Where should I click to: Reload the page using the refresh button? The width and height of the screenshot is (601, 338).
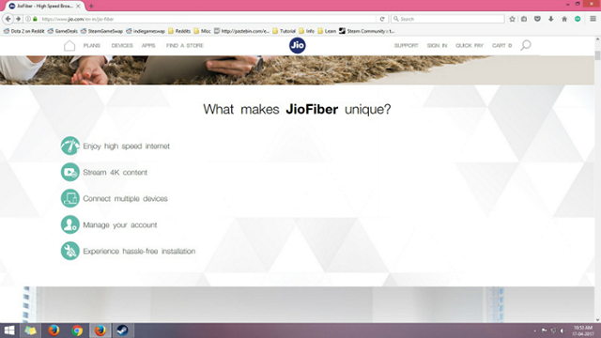click(x=382, y=19)
